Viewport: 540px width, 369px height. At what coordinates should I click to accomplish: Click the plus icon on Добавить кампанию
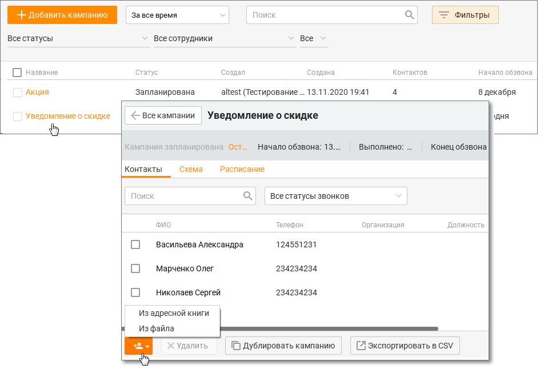click(21, 15)
